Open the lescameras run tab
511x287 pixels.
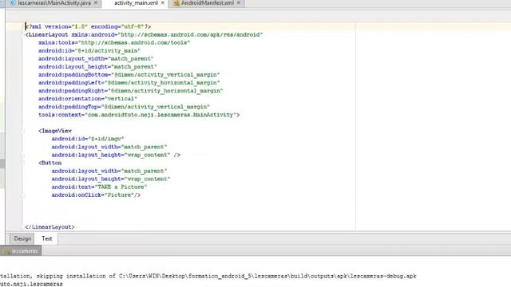(21, 251)
